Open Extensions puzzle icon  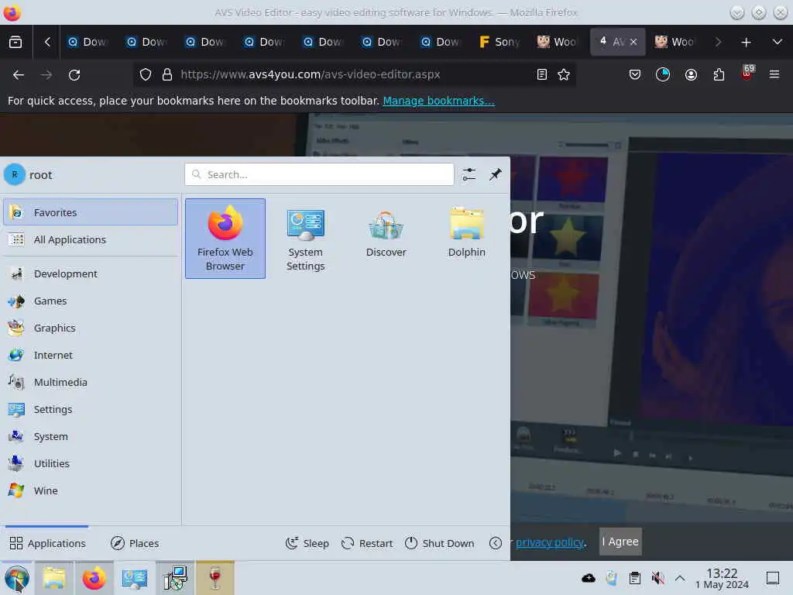719,75
